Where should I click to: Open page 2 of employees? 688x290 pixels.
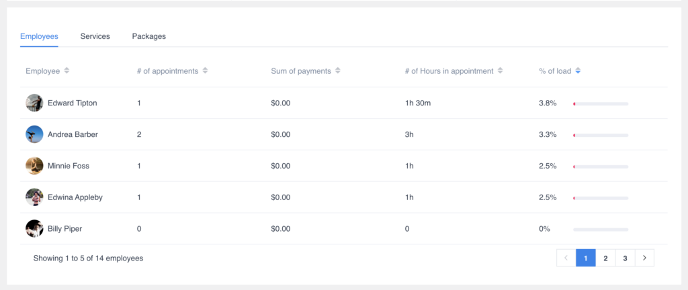pyautogui.click(x=605, y=258)
